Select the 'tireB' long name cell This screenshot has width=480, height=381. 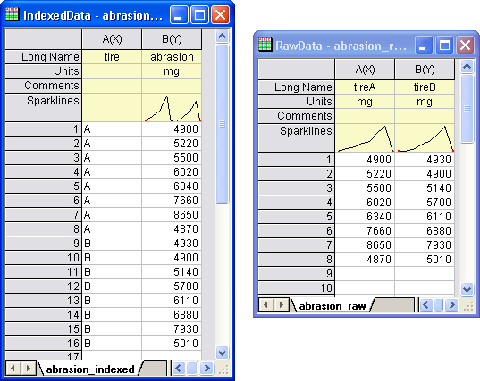(425, 87)
